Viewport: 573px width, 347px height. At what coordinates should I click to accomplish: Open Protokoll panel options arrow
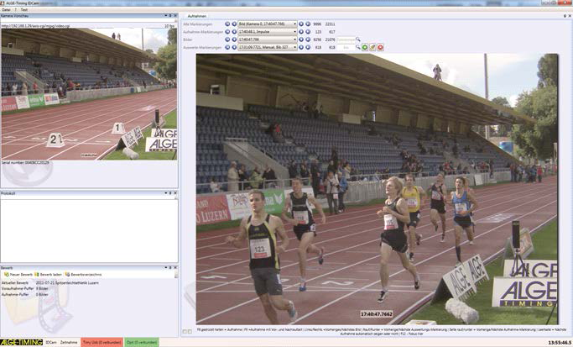(165, 193)
